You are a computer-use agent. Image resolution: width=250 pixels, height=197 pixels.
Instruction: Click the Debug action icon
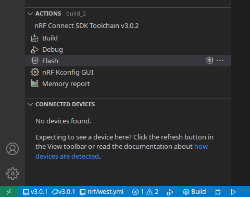point(34,50)
